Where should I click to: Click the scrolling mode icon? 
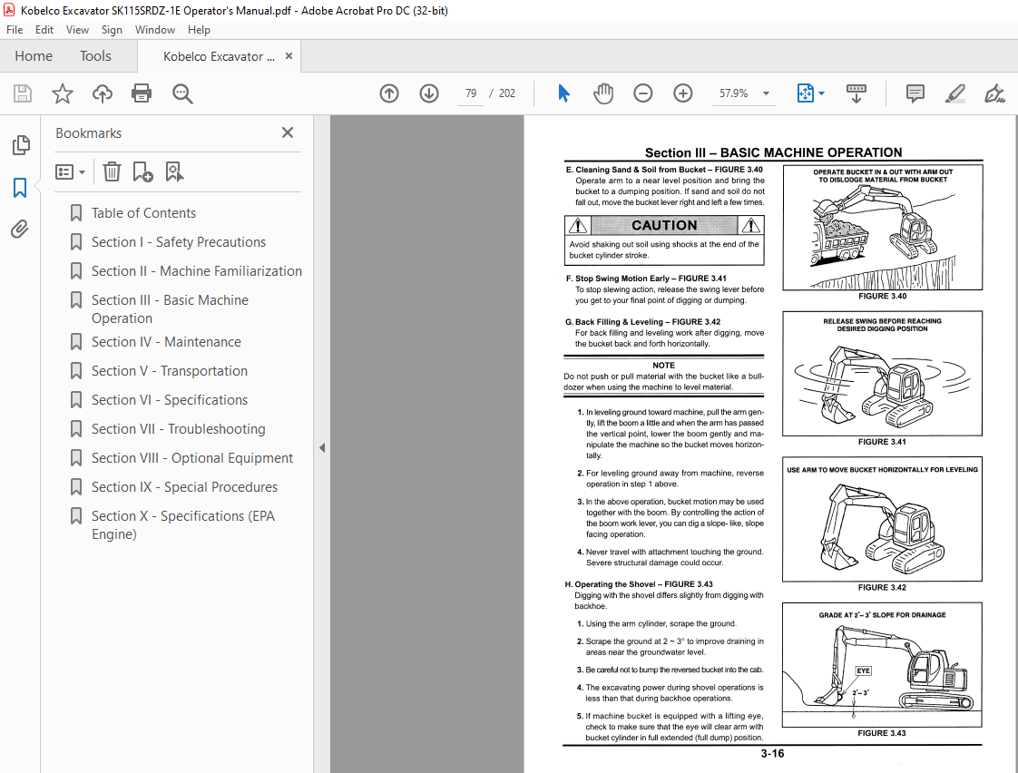[x=856, y=93]
